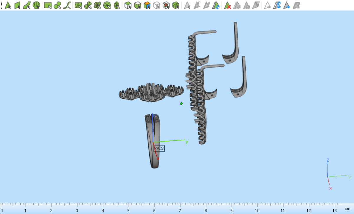Click green triangle with red X icon
The width and height of the screenshot is (354, 214).
(227, 5)
